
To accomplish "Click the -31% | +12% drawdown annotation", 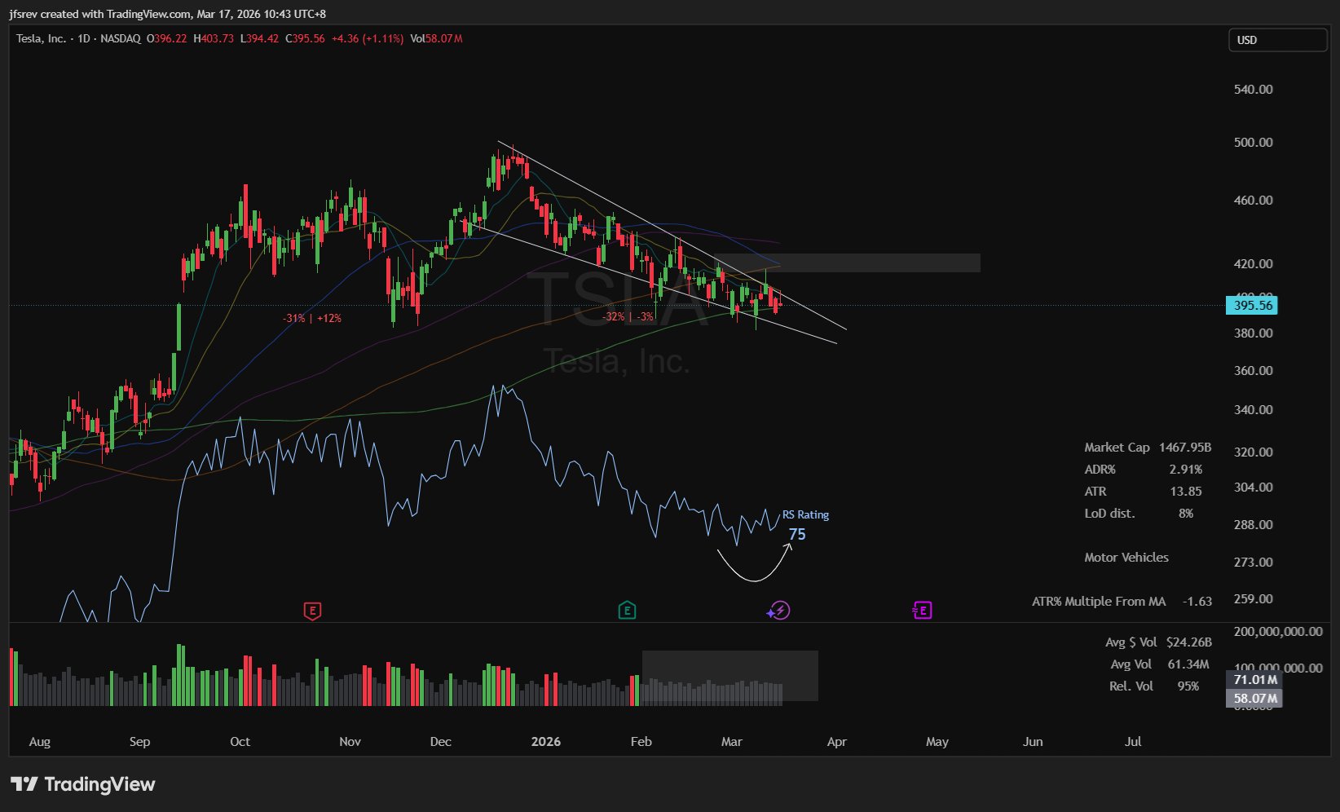I will (312, 318).
